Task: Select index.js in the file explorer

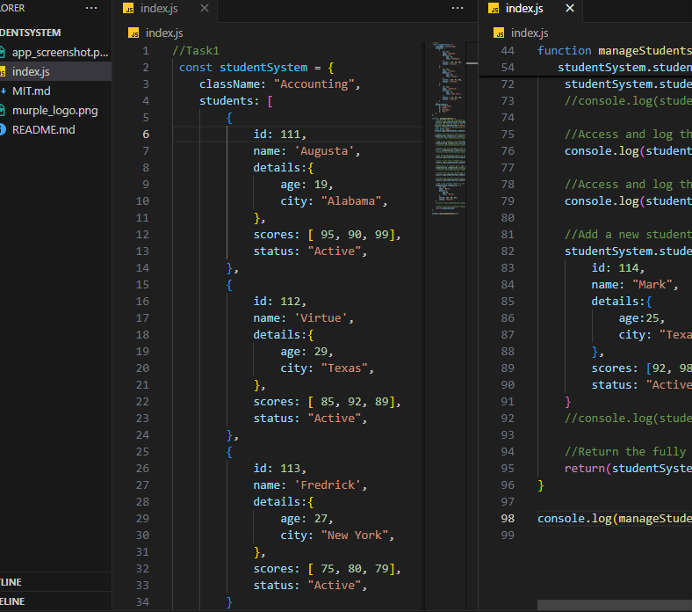Action: [55, 71]
